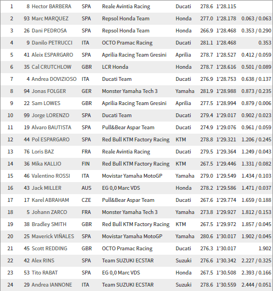
Task: Click Aleix ESPARGARO's lap time 1'28.527
Action: [x=226, y=55]
